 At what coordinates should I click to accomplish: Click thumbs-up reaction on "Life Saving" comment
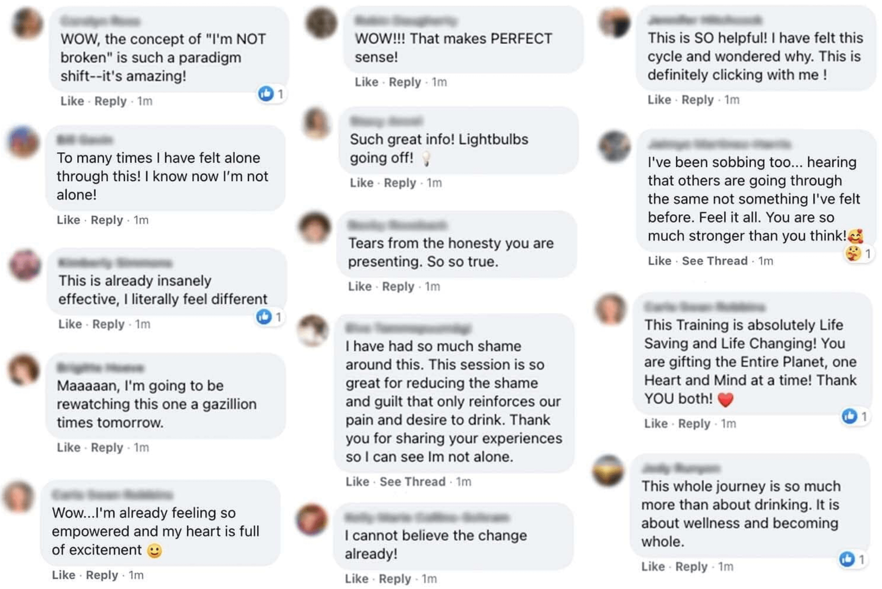click(849, 416)
